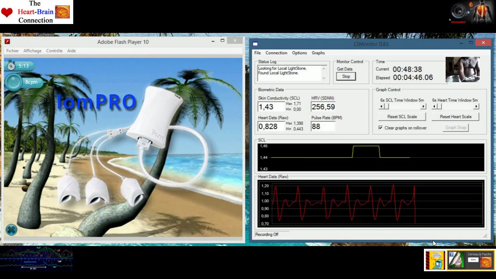
Task: Click the IomPRO title text
Action: pos(96,102)
